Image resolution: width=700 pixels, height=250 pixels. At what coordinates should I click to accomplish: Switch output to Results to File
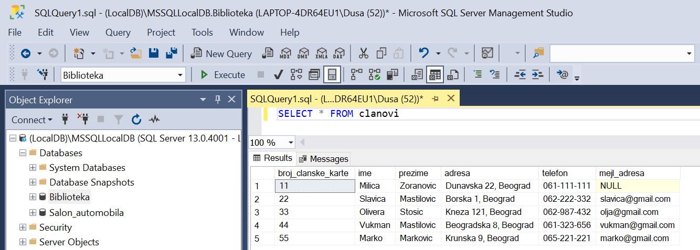point(452,75)
